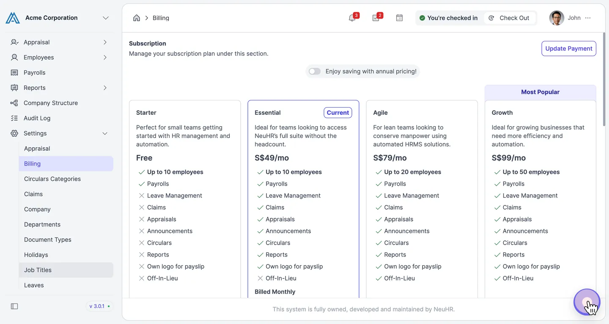The width and height of the screenshot is (609, 324).
Task: Click the Employees sidebar icon
Action: click(x=14, y=57)
